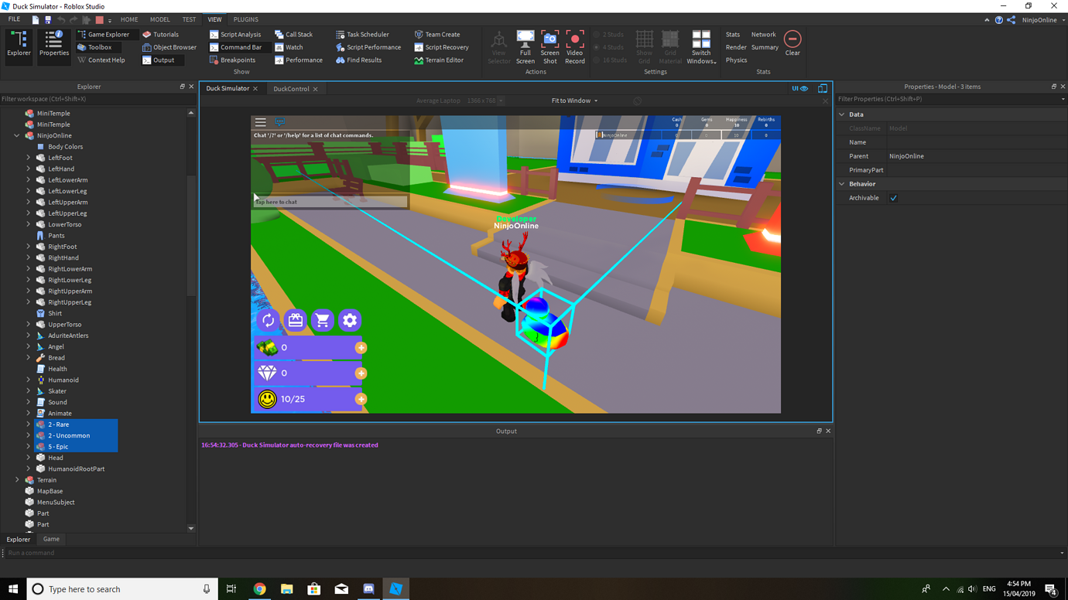Toggle device emulation in the viewport toolbar
Image resolution: width=1068 pixels, height=600 pixels.
[823, 88]
